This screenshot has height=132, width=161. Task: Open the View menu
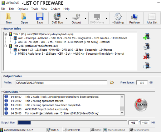tap(44, 9)
